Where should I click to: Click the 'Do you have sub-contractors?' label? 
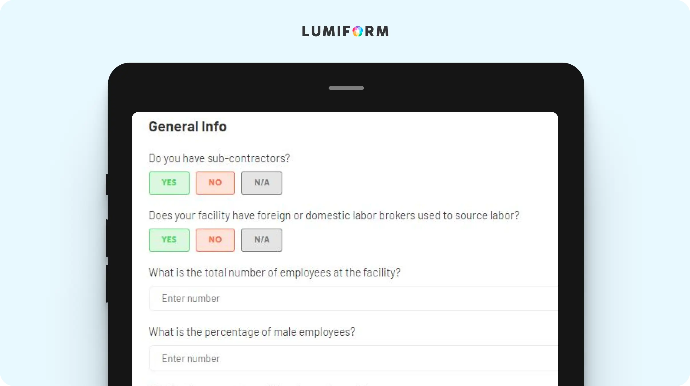(219, 158)
